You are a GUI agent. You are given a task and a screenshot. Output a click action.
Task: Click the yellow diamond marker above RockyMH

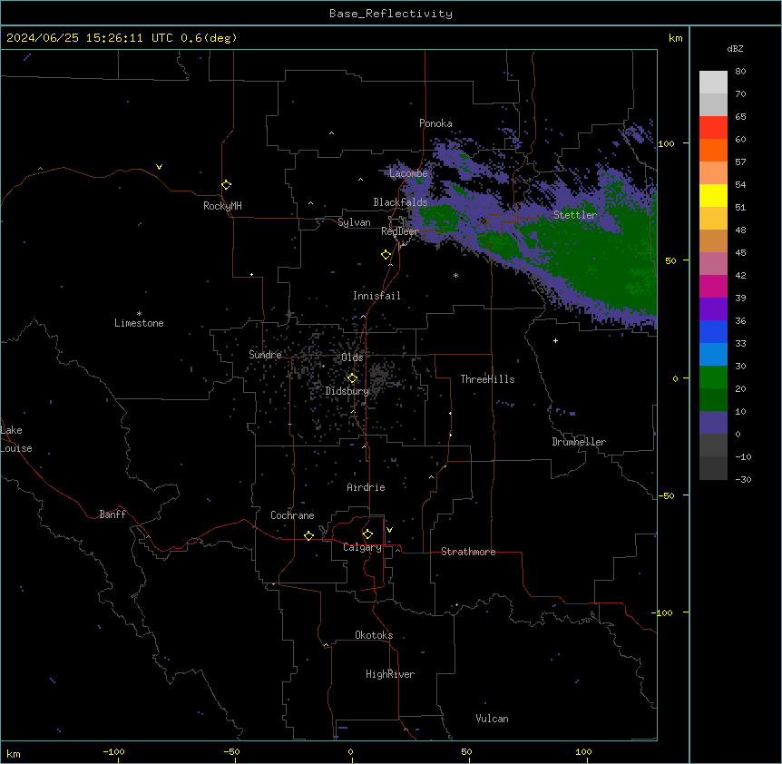[x=227, y=185]
